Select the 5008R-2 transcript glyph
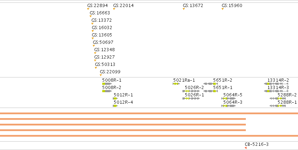The image size is (298, 150). pyautogui.click(x=107, y=91)
